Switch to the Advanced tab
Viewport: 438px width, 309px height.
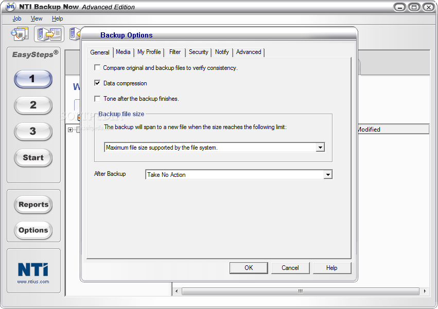point(249,52)
